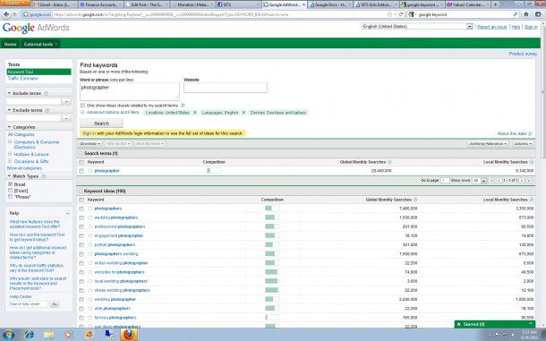This screenshot has height=341, width=546.
Task: Uncheck the Broad match type
Action: (11, 184)
